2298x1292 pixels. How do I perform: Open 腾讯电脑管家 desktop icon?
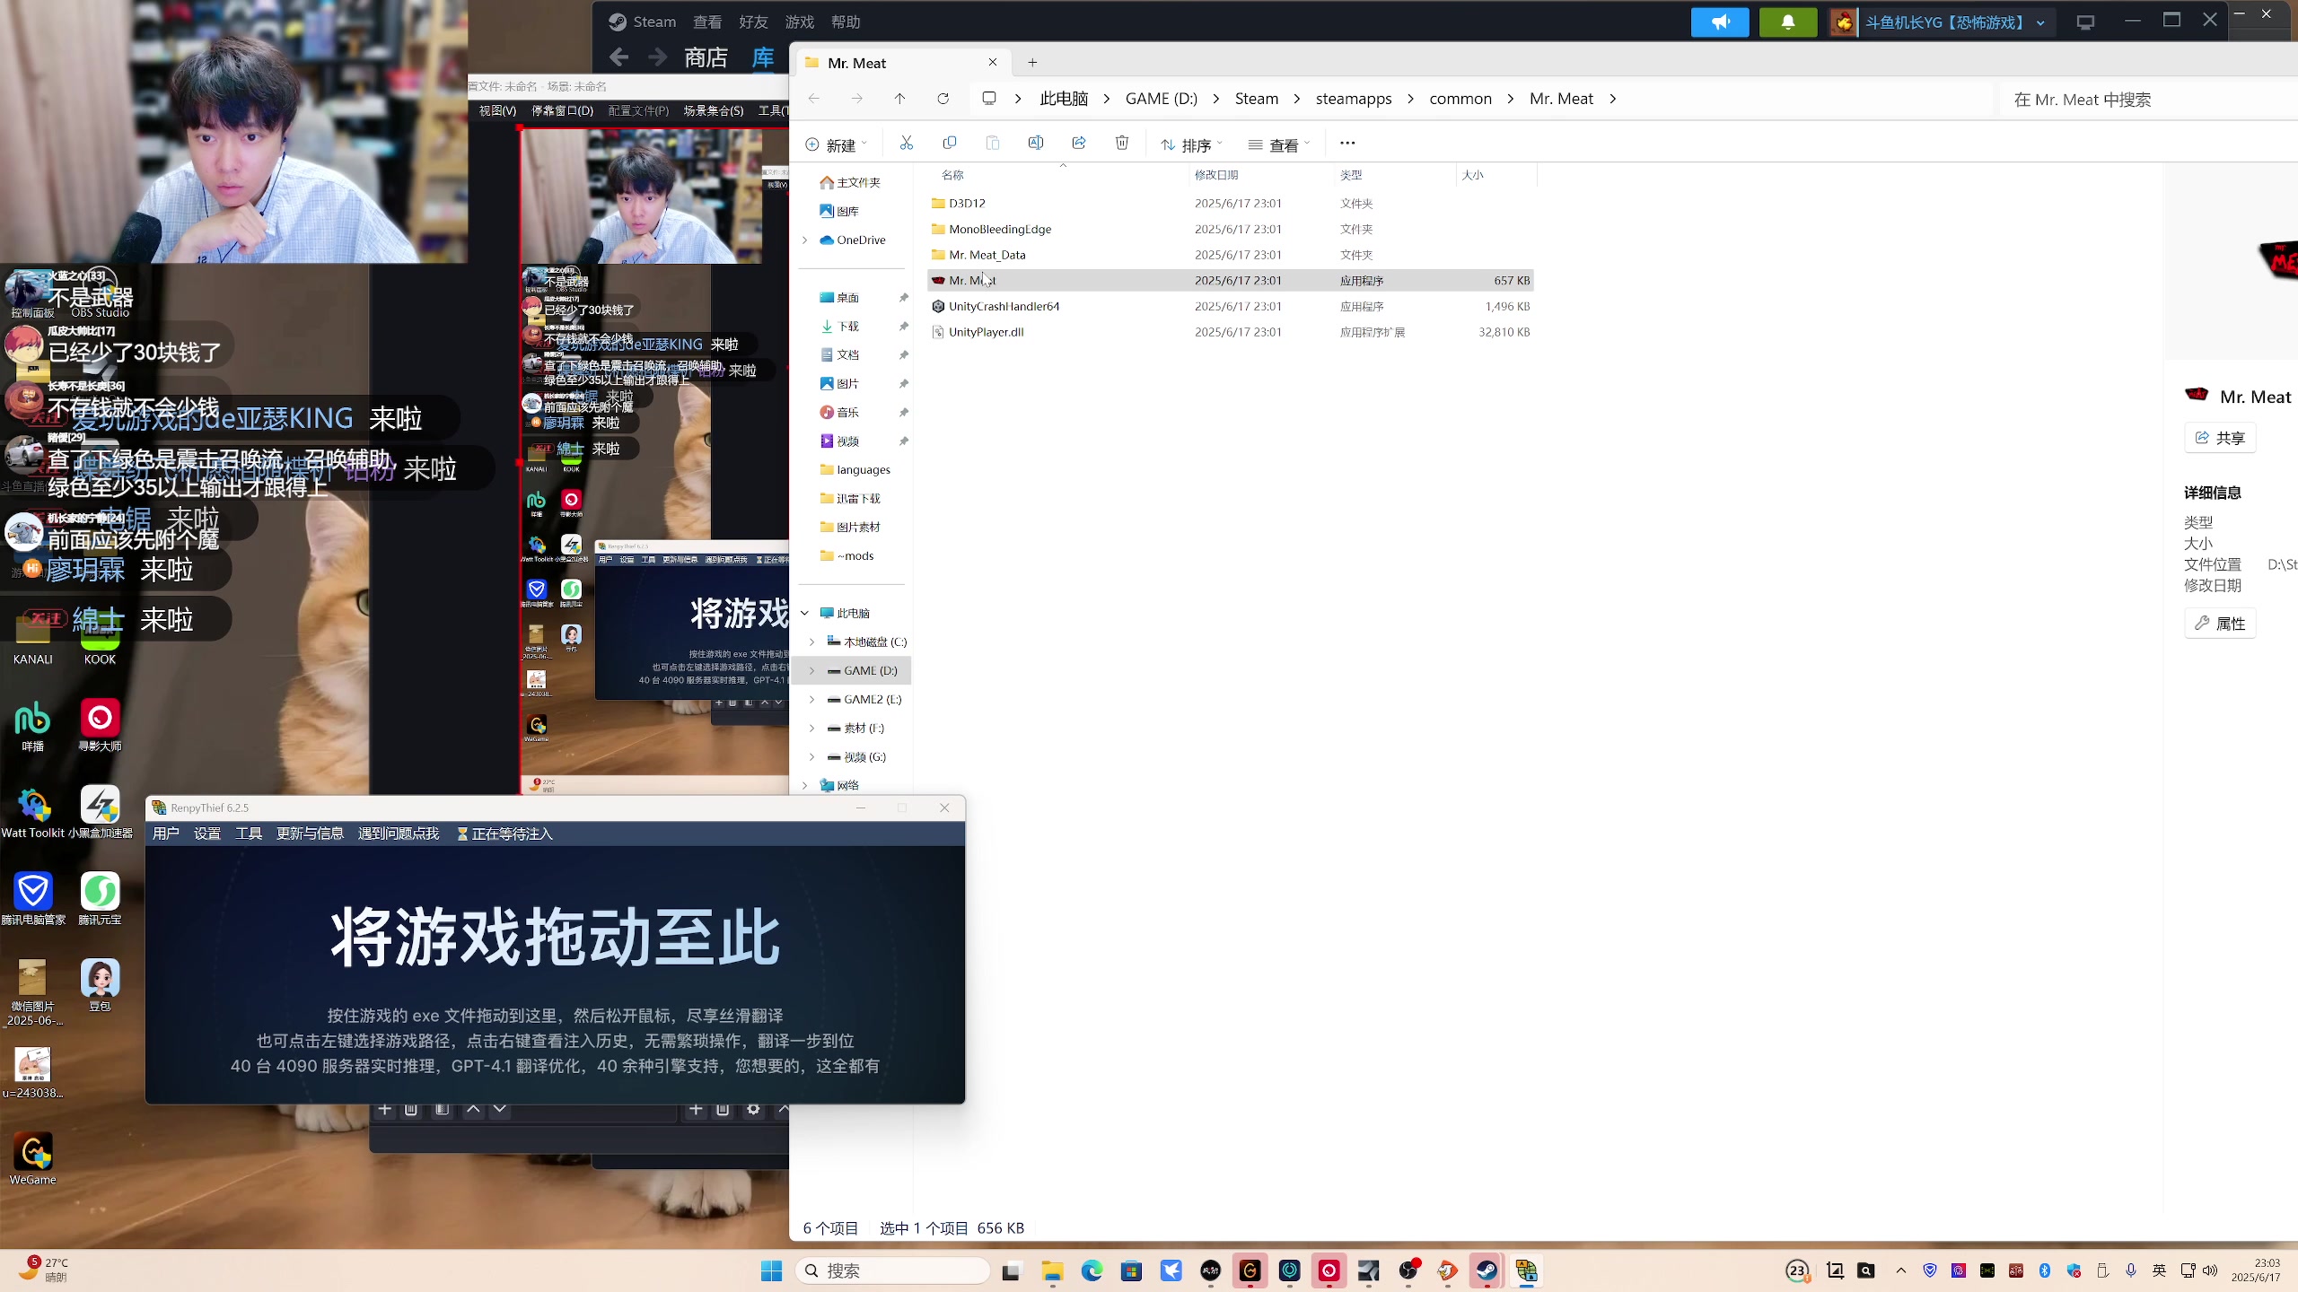(33, 899)
